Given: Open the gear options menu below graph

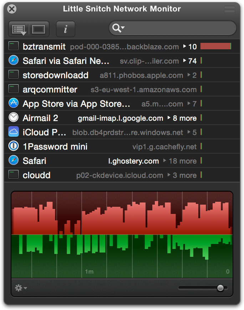Looking at the screenshot, I should [x=21, y=288].
